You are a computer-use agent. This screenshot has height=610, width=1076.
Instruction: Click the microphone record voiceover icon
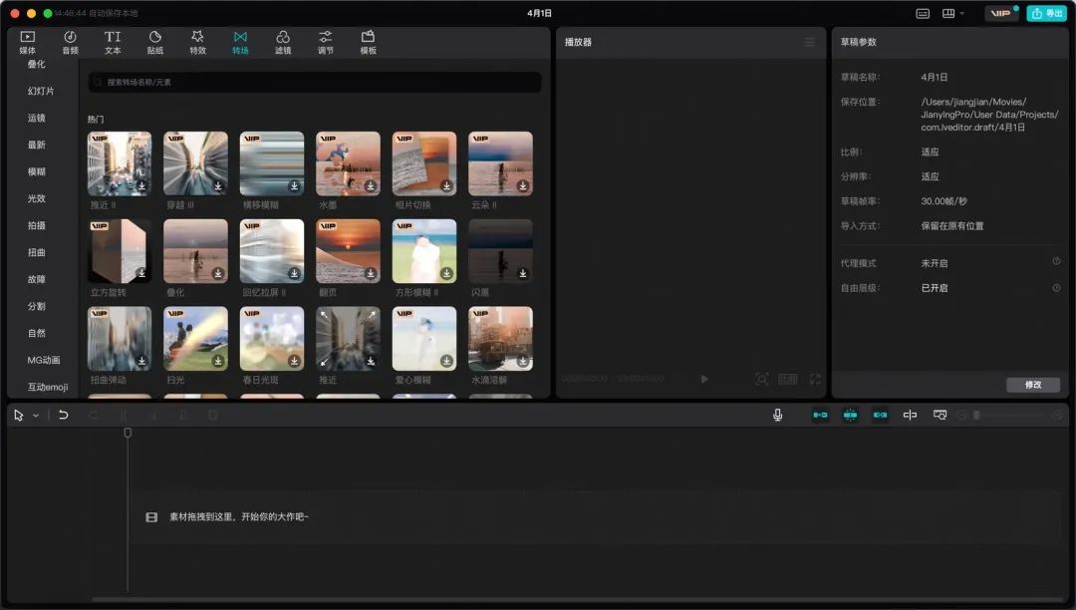(x=777, y=415)
